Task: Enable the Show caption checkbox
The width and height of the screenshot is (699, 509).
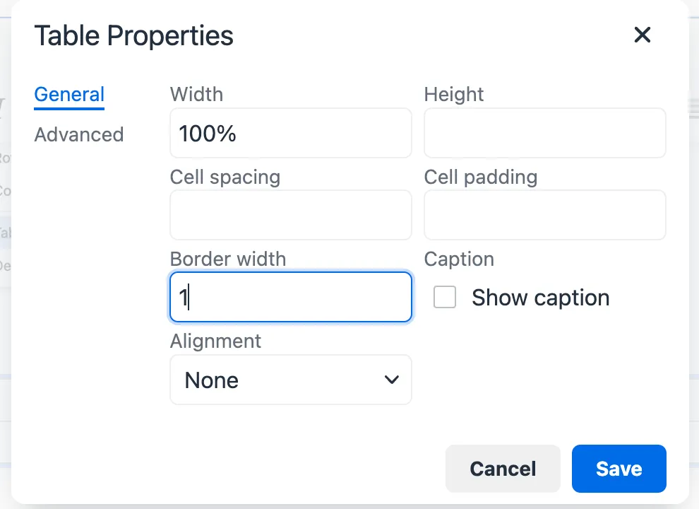Action: click(x=445, y=298)
